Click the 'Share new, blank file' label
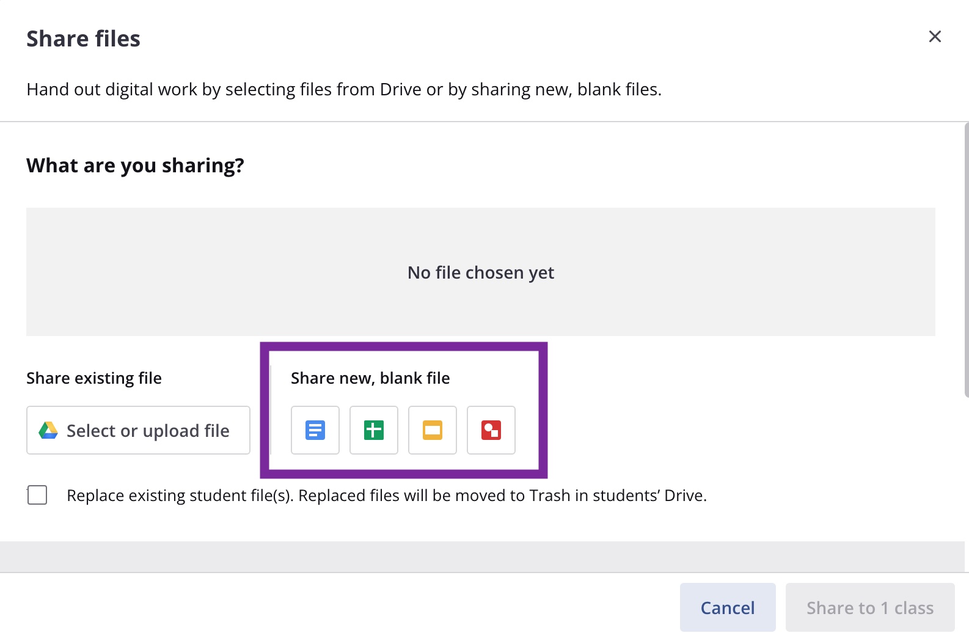 point(370,378)
